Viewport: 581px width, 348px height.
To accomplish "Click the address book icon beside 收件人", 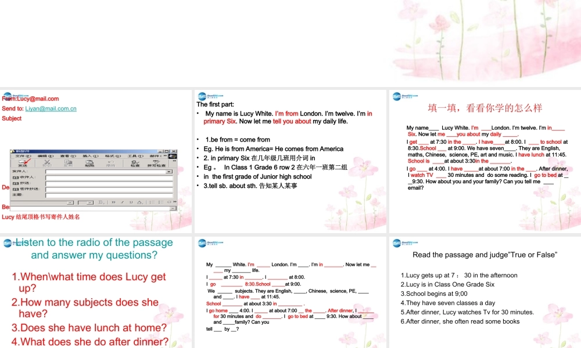I will click(16, 177).
